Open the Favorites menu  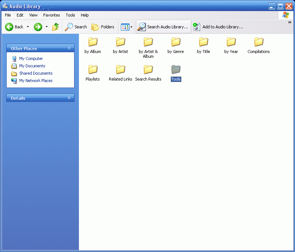click(x=51, y=15)
